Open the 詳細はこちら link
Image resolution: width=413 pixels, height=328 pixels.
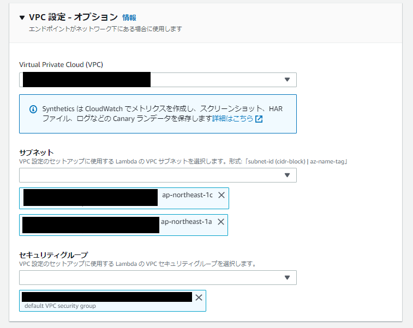coord(232,119)
